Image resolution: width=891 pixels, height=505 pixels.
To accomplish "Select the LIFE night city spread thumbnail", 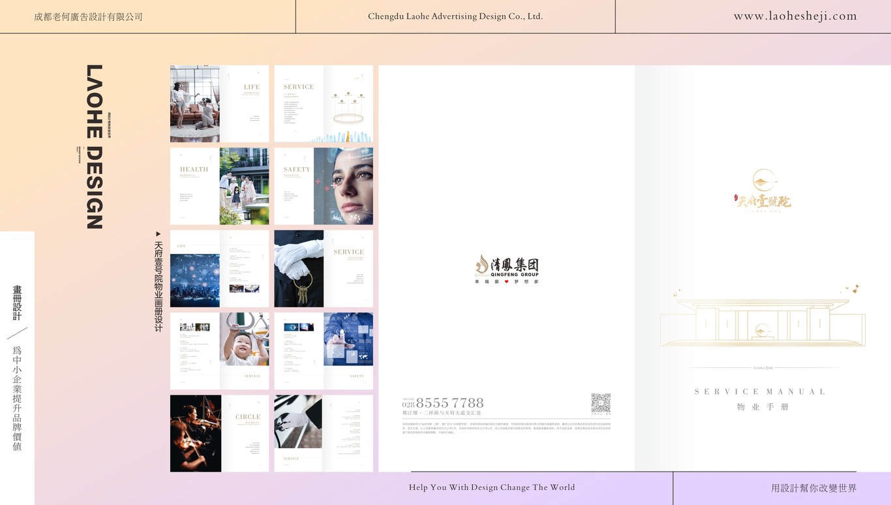I will 219,268.
